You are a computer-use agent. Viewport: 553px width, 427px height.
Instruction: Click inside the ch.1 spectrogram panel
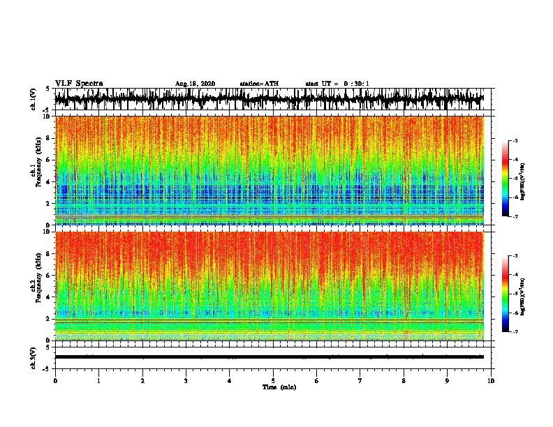pyautogui.click(x=270, y=170)
